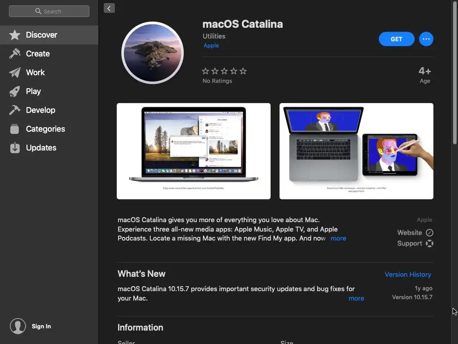
Task: Click the Updates download icon
Action: tap(15, 148)
